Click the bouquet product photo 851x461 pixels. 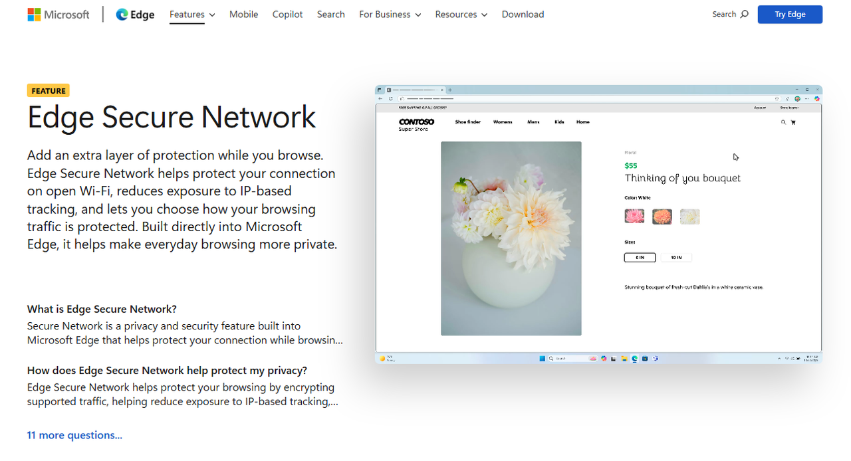tap(511, 238)
